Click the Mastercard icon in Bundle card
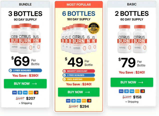The height and width of the screenshot is (116, 159). point(36,92)
